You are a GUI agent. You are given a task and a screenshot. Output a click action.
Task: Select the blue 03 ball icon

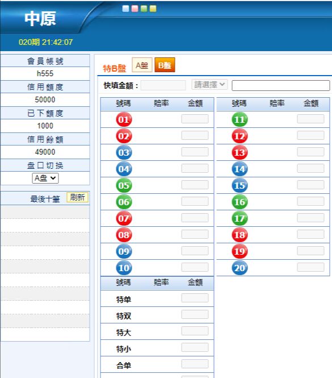coord(124,152)
